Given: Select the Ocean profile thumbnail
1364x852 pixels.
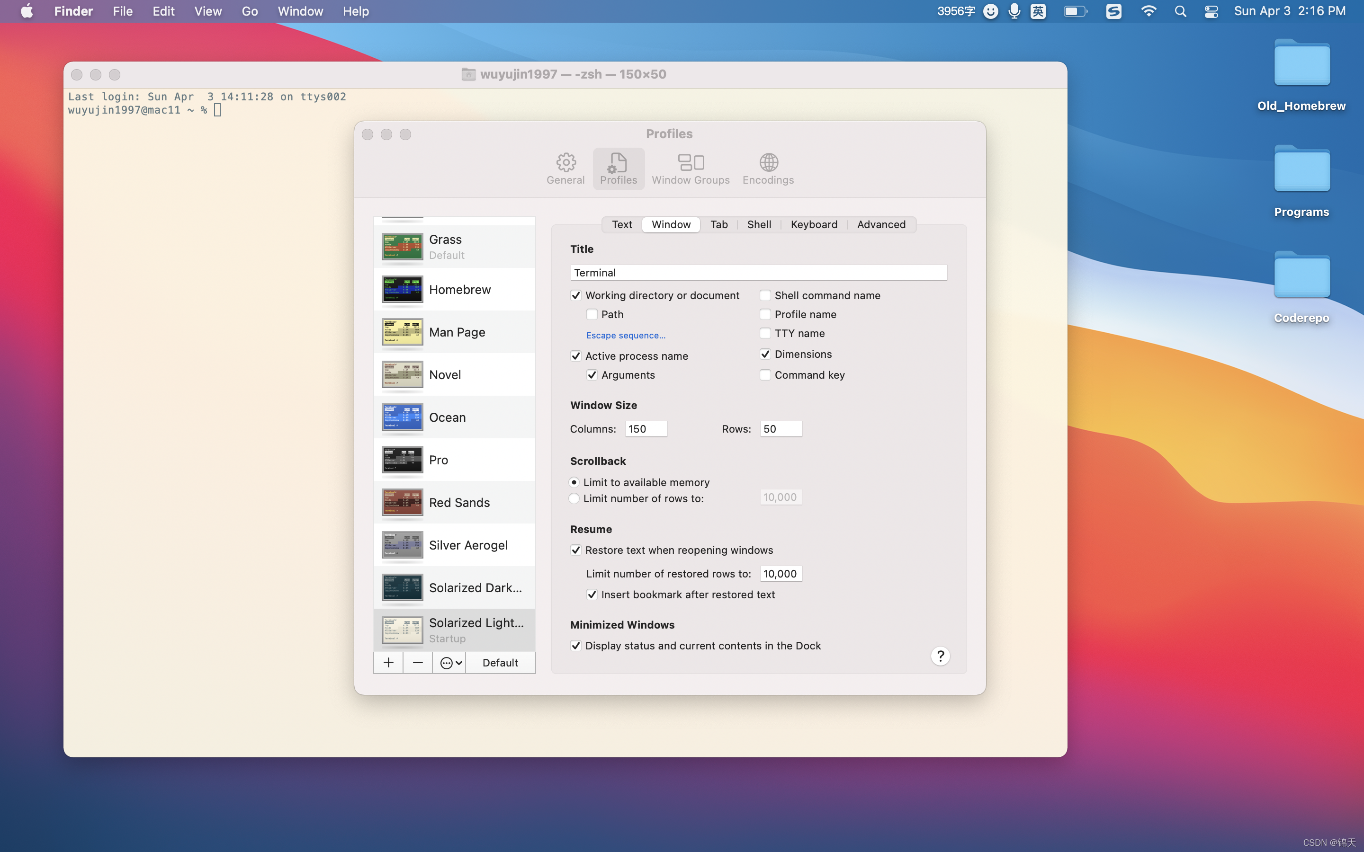Looking at the screenshot, I should click(402, 417).
